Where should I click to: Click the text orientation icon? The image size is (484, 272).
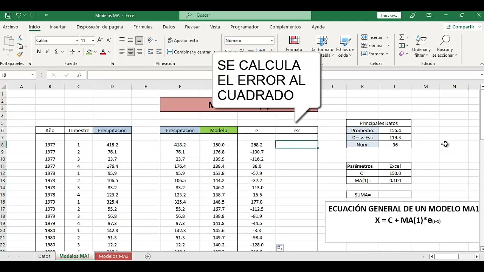tap(150, 40)
